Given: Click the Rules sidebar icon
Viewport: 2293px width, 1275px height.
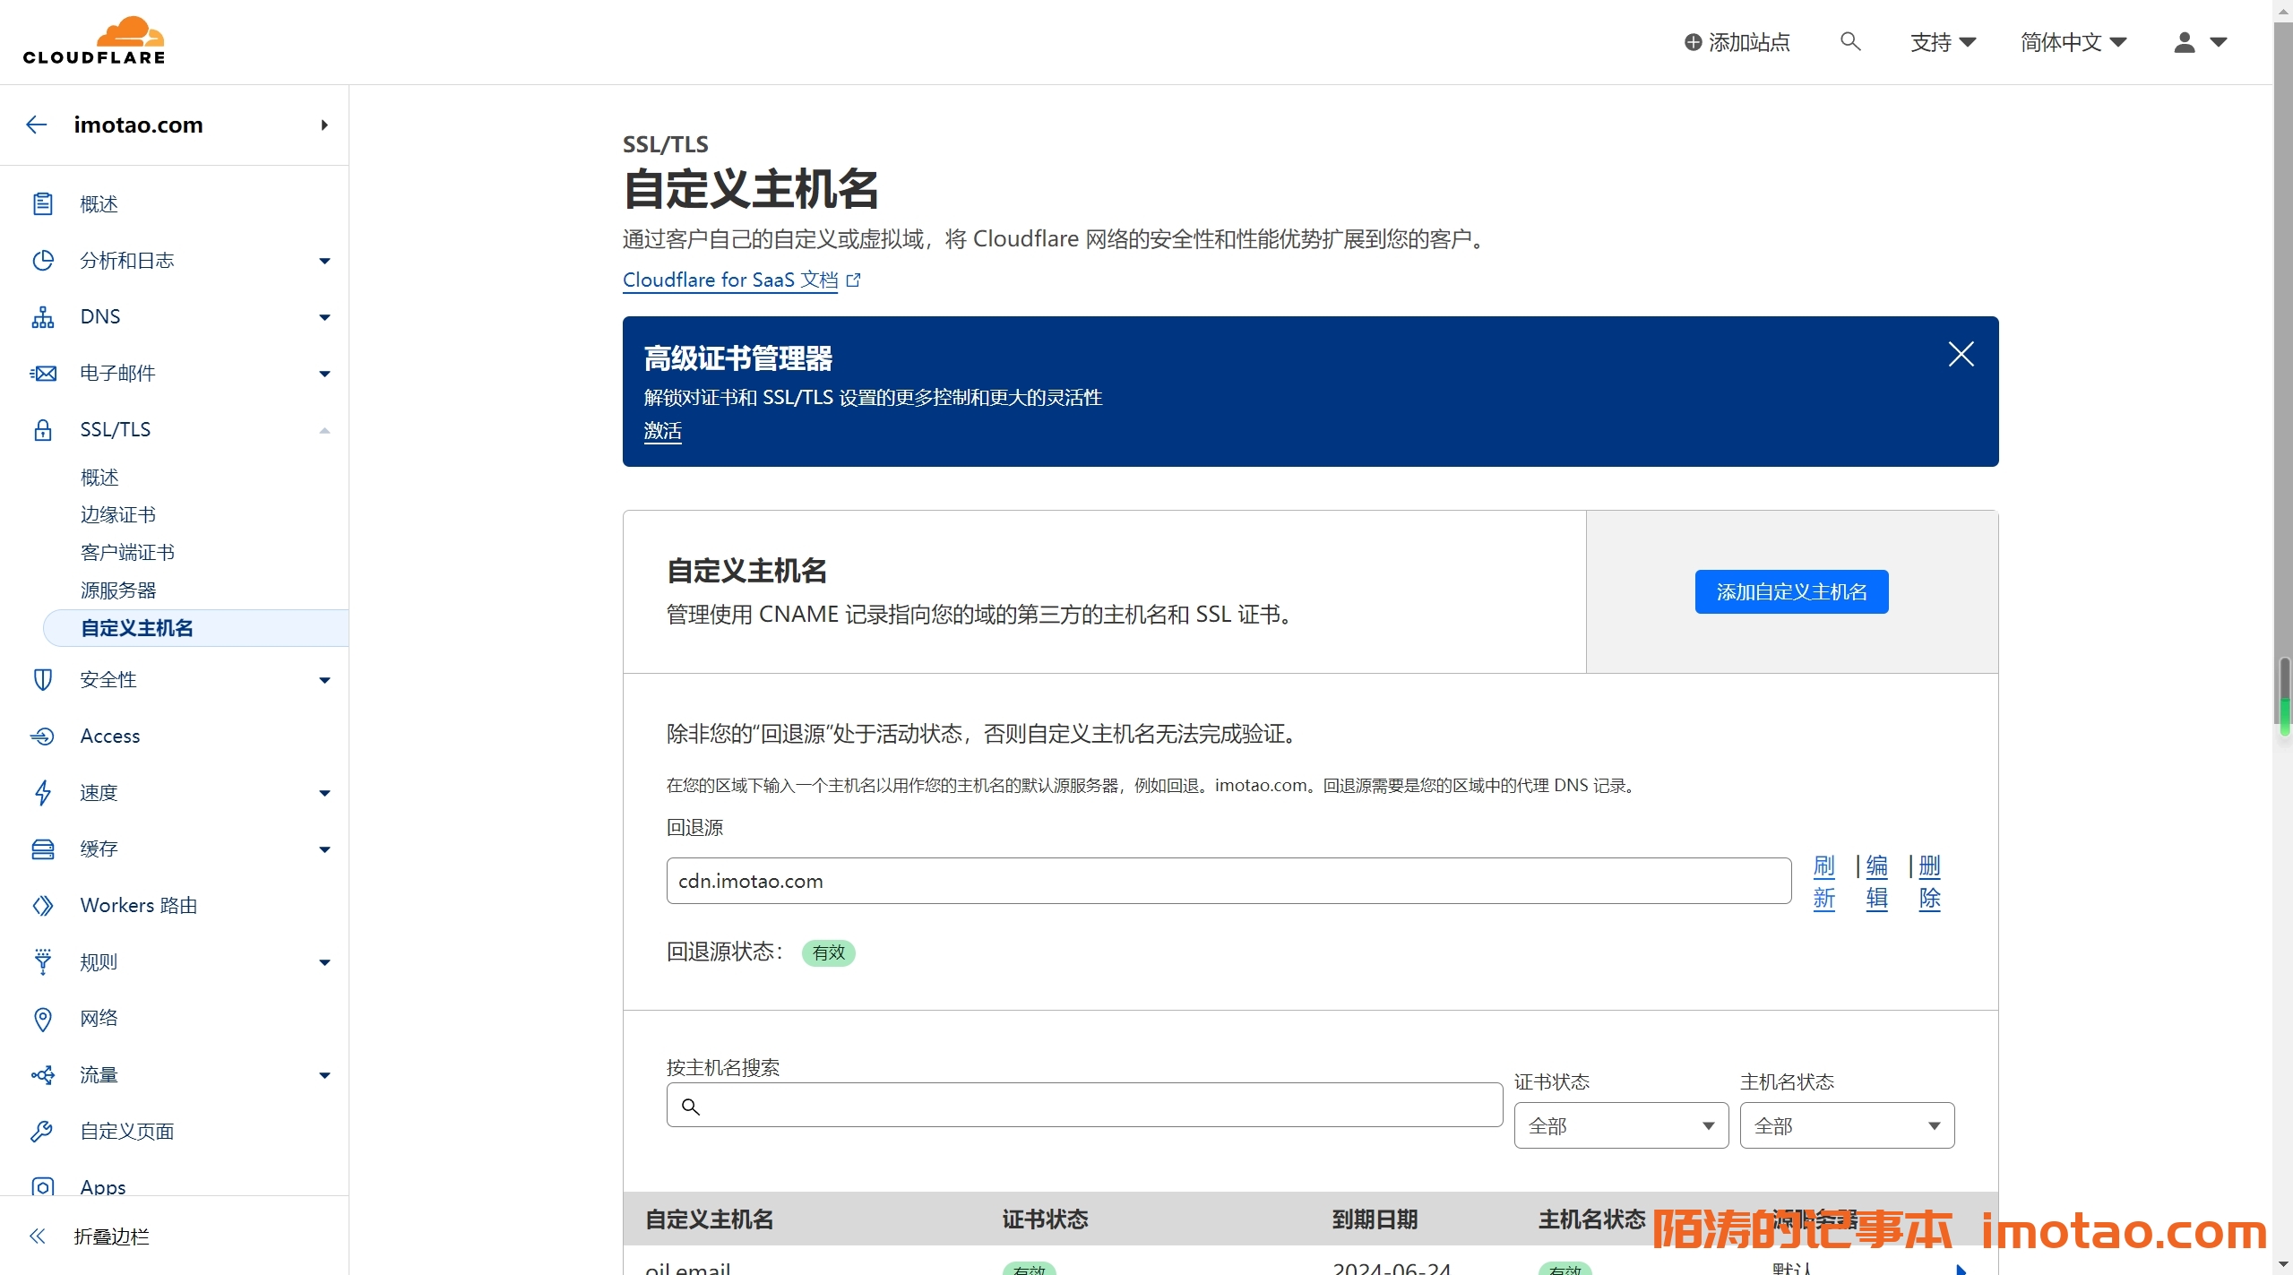Looking at the screenshot, I should pos(42,961).
